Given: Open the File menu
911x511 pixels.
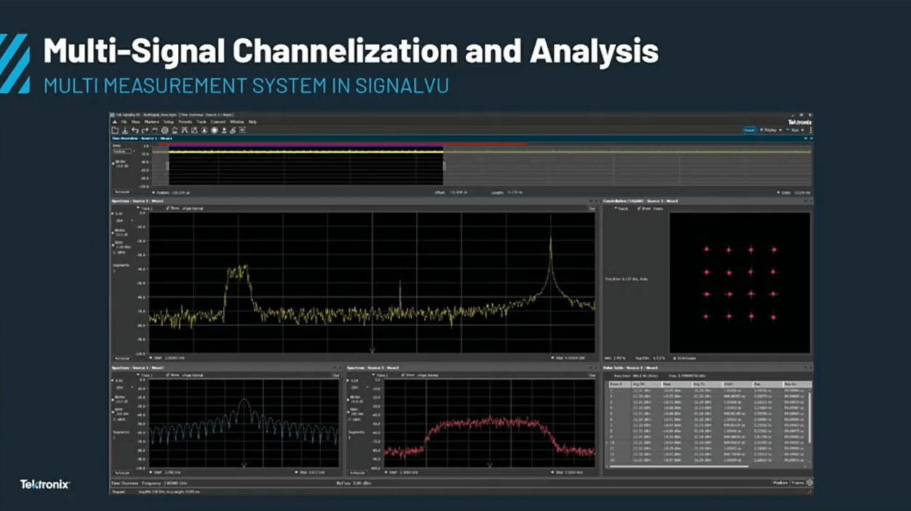Looking at the screenshot, I should point(123,122).
